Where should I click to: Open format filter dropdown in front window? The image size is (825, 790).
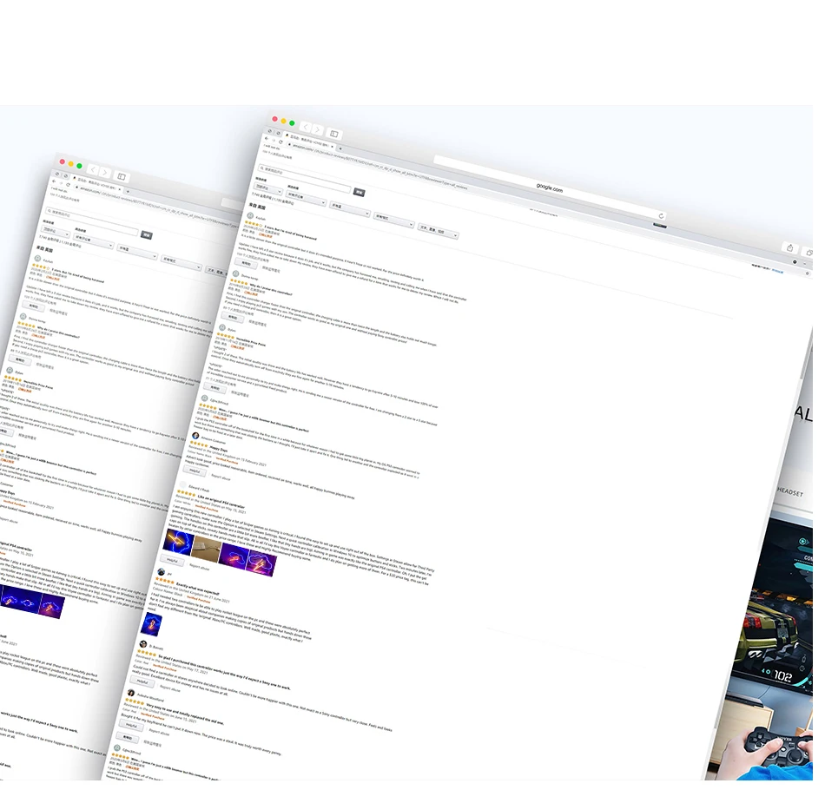[393, 221]
